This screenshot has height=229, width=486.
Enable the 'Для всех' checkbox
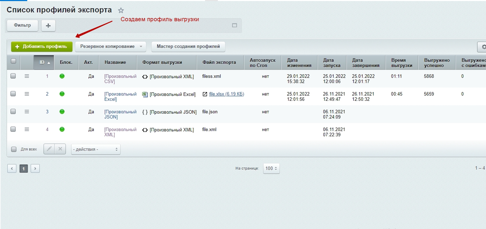(x=14, y=149)
